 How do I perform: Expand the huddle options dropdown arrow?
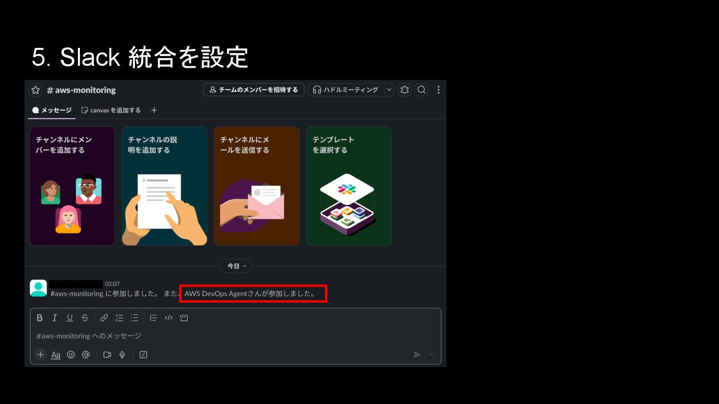tap(389, 90)
